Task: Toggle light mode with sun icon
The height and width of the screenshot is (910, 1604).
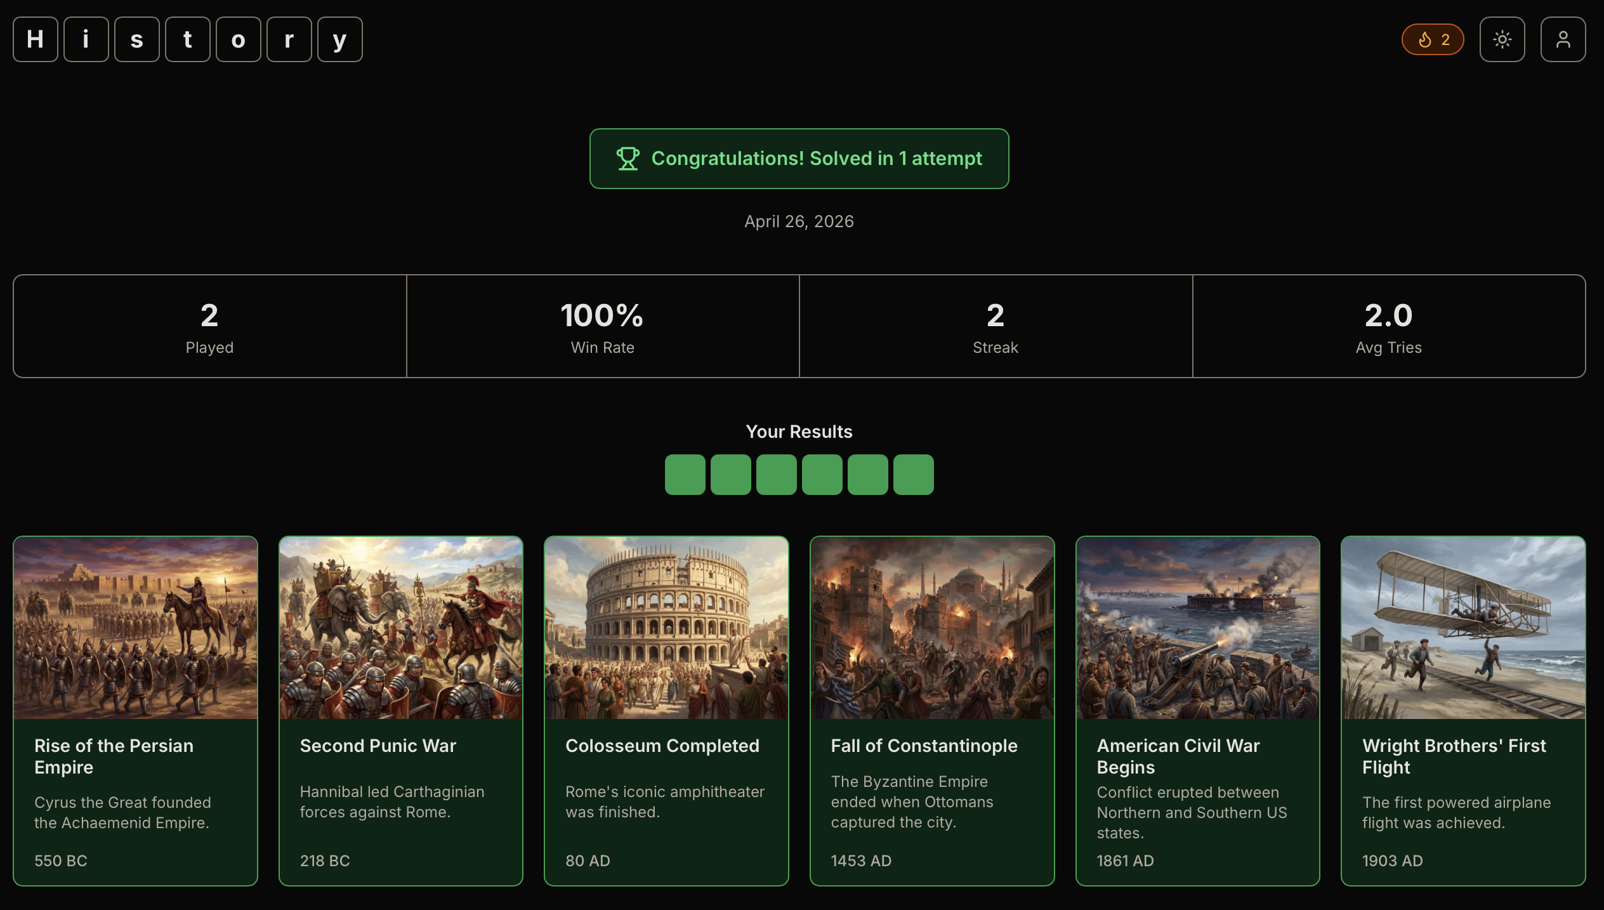Action: (x=1502, y=39)
